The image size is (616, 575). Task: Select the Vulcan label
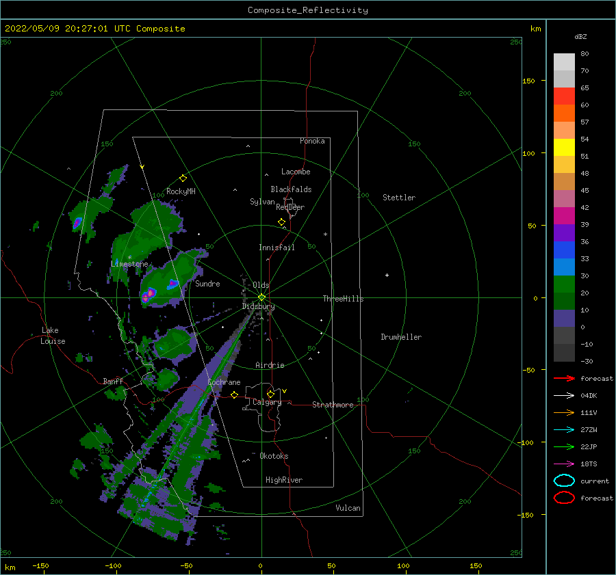(348, 508)
